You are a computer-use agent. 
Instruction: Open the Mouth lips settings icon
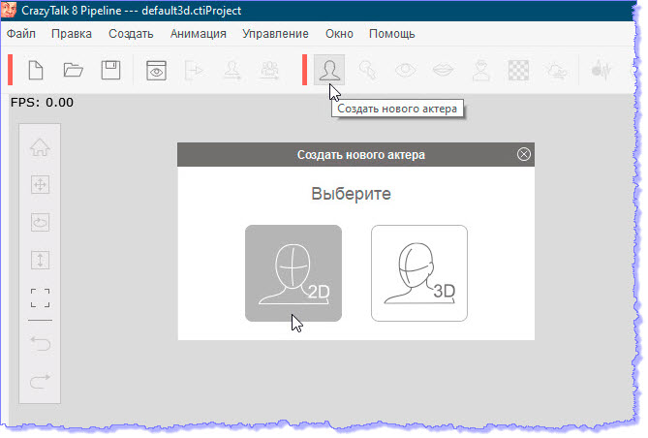443,70
